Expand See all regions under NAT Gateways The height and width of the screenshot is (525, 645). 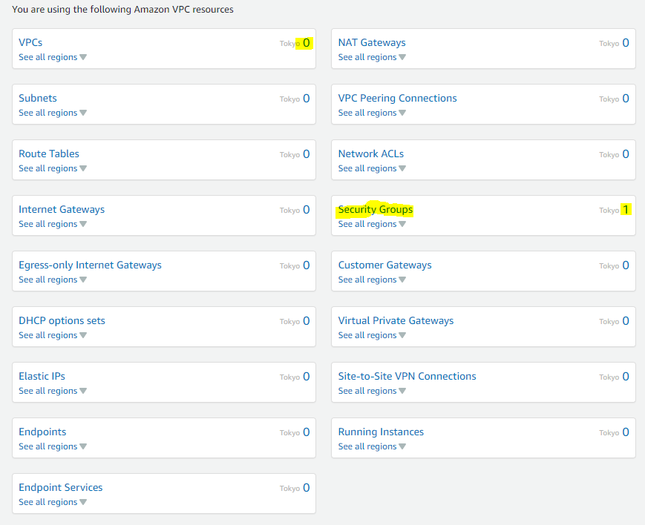pos(372,57)
